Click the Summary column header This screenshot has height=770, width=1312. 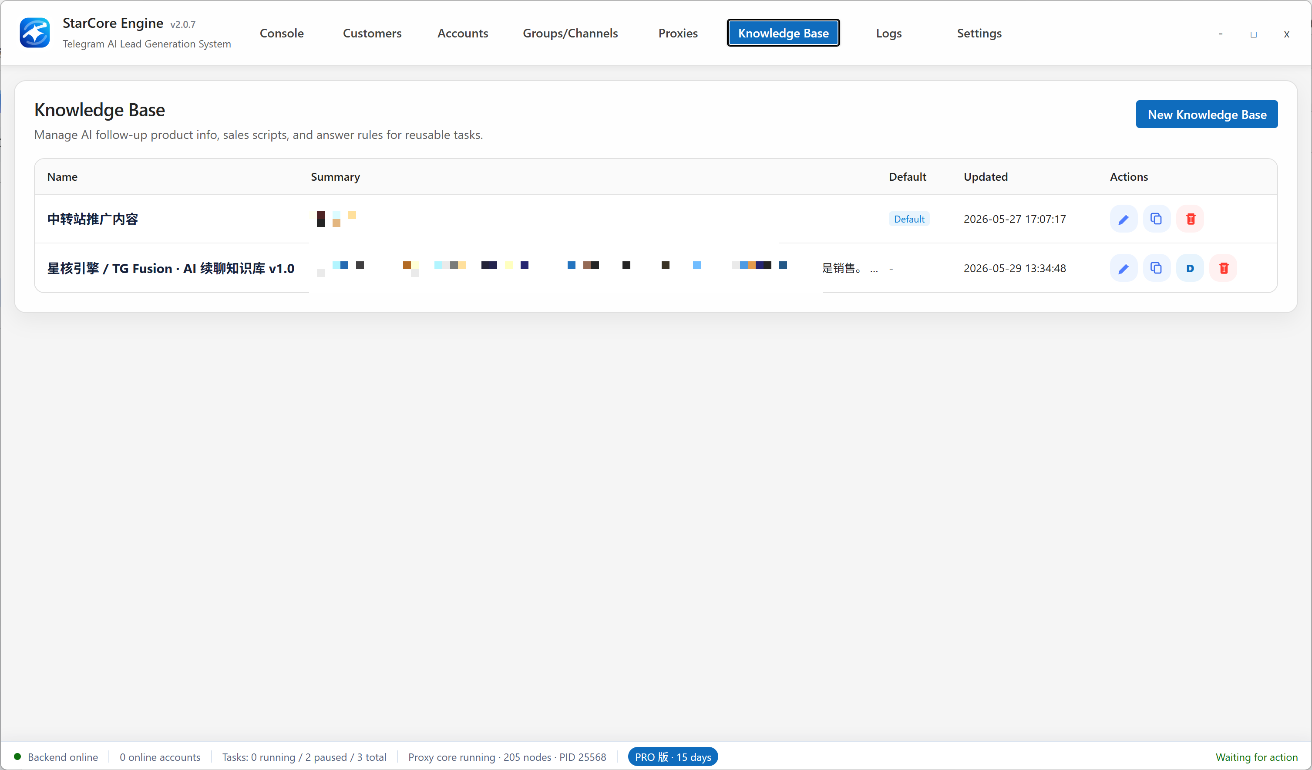335,177
